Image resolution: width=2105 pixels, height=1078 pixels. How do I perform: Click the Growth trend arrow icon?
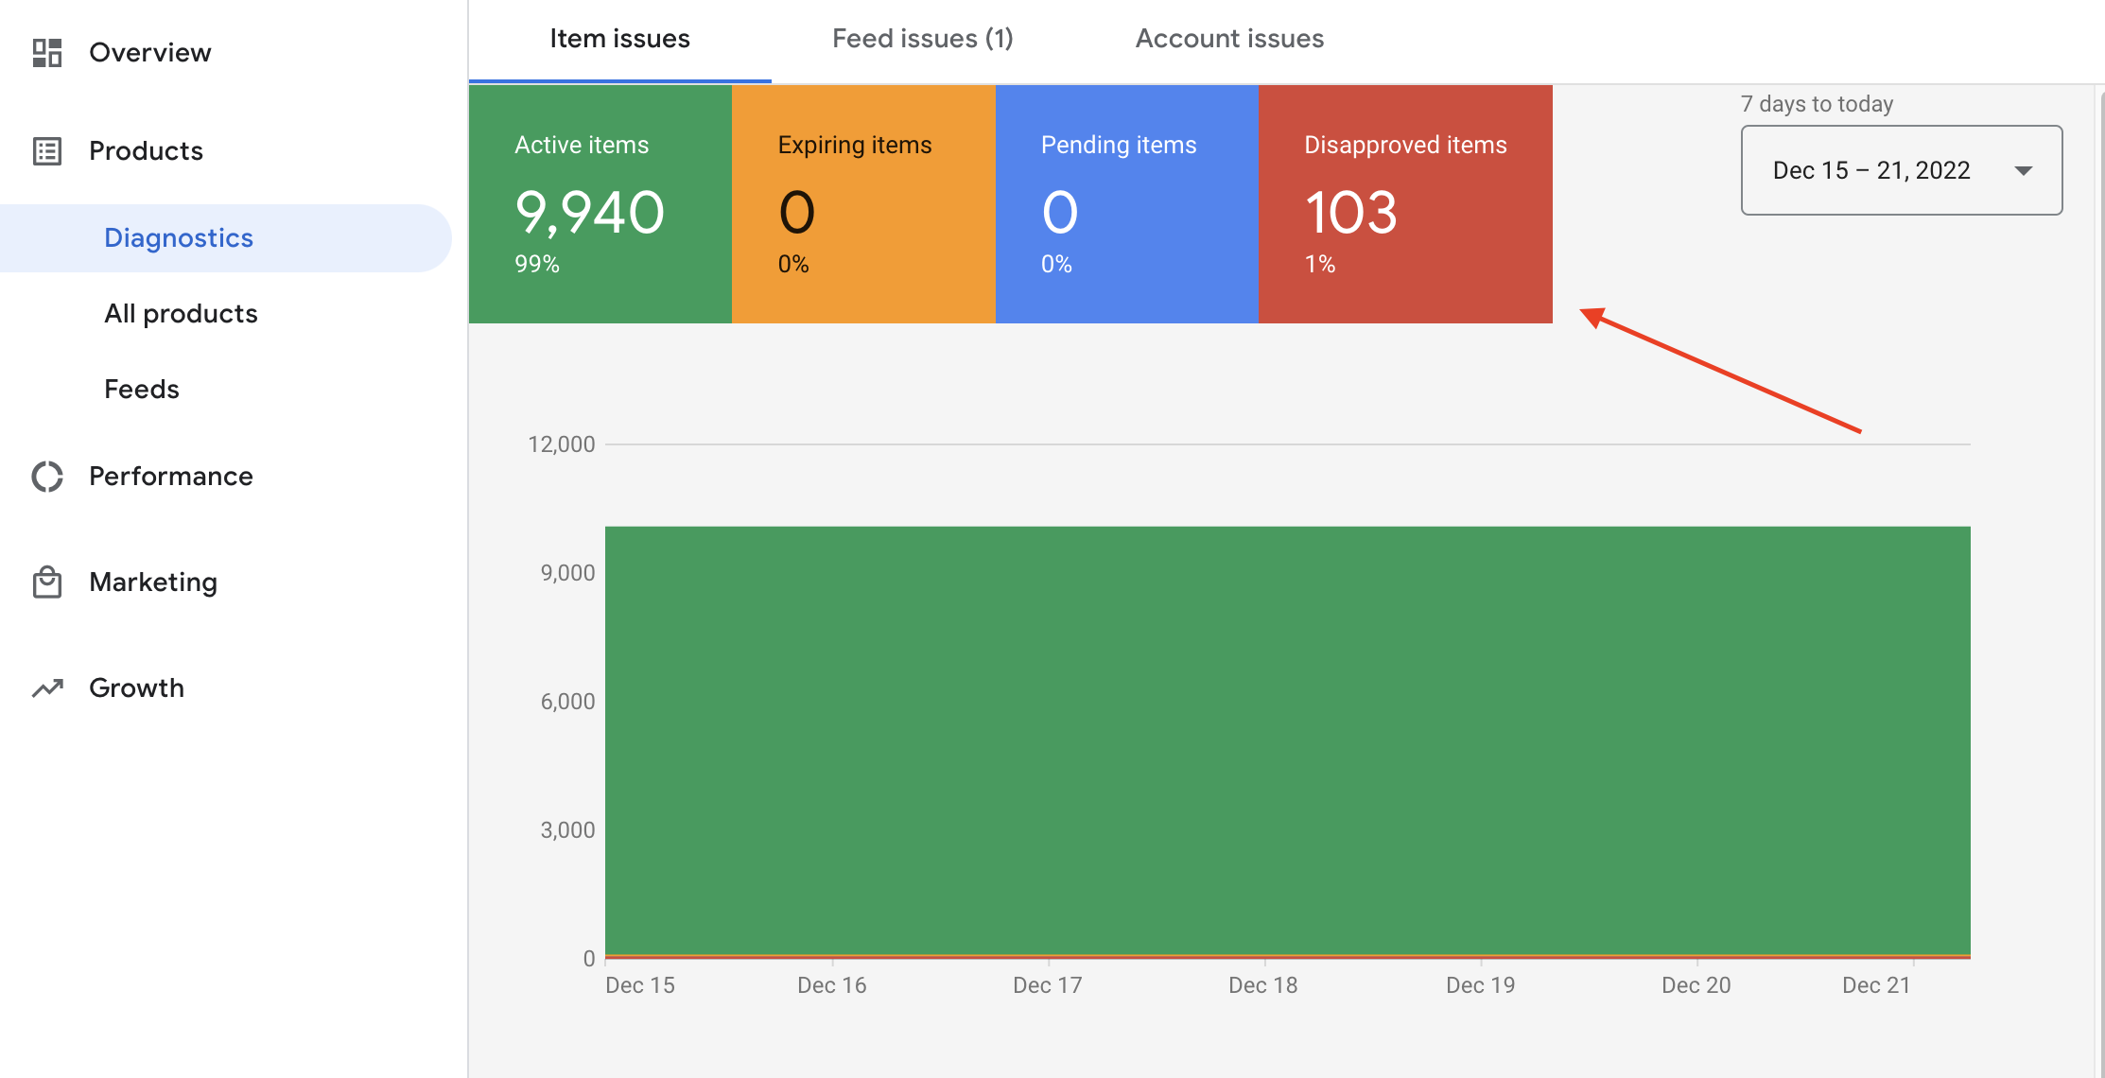(x=47, y=688)
